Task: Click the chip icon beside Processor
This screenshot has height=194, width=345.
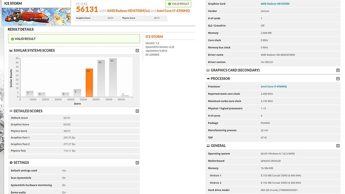Action: pyautogui.click(x=208, y=79)
